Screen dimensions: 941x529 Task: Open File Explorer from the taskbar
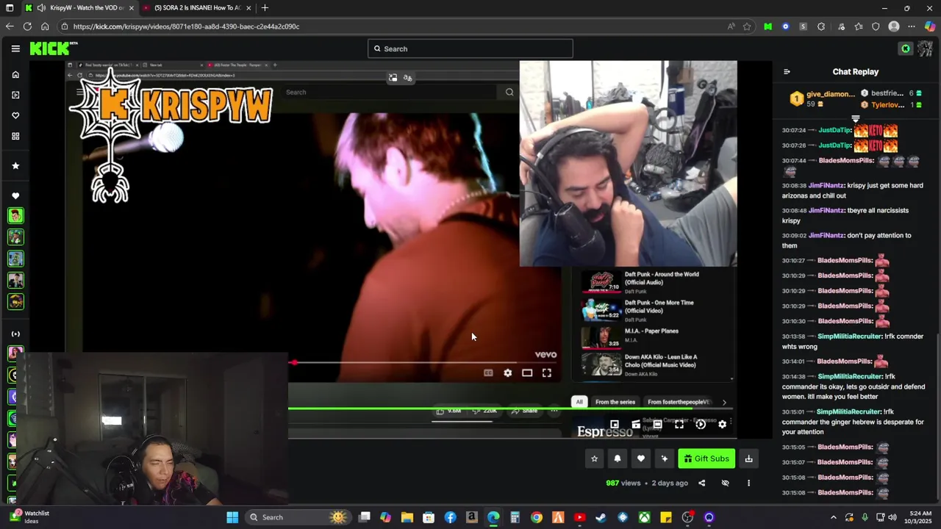tap(407, 517)
